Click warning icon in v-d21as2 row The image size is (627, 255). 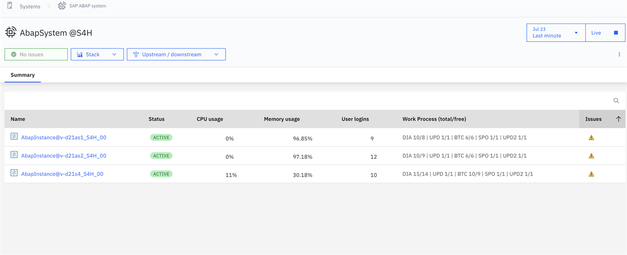[591, 156]
